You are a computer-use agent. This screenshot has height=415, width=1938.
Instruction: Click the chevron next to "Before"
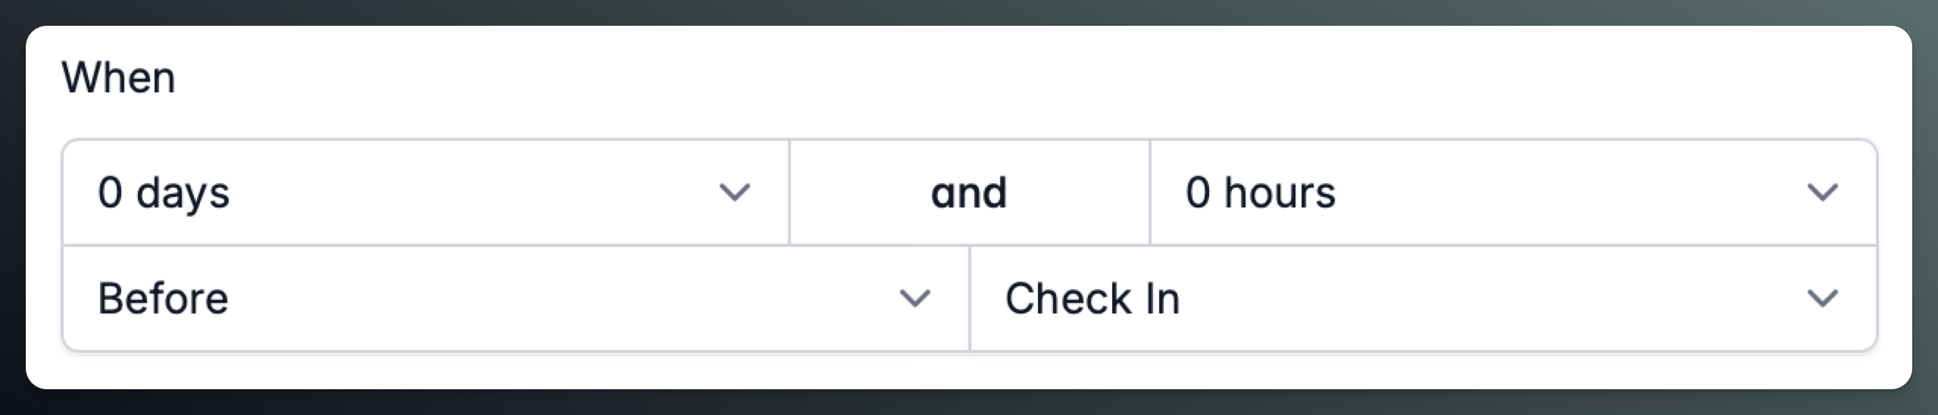(x=914, y=298)
